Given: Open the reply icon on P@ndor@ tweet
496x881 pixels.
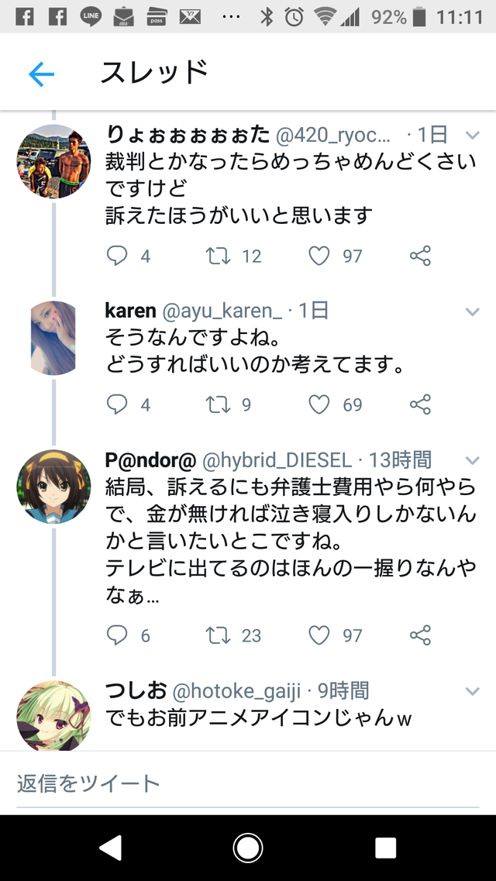Looking at the screenshot, I should [117, 635].
